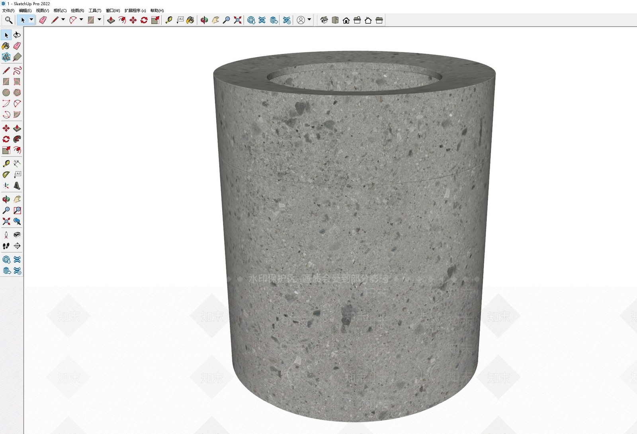This screenshot has height=434, width=637.
Task: Select the Scale tool in top toolbar
Action: [155, 20]
